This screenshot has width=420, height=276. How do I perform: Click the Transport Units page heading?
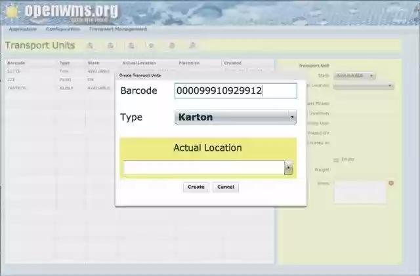pyautogui.click(x=40, y=45)
